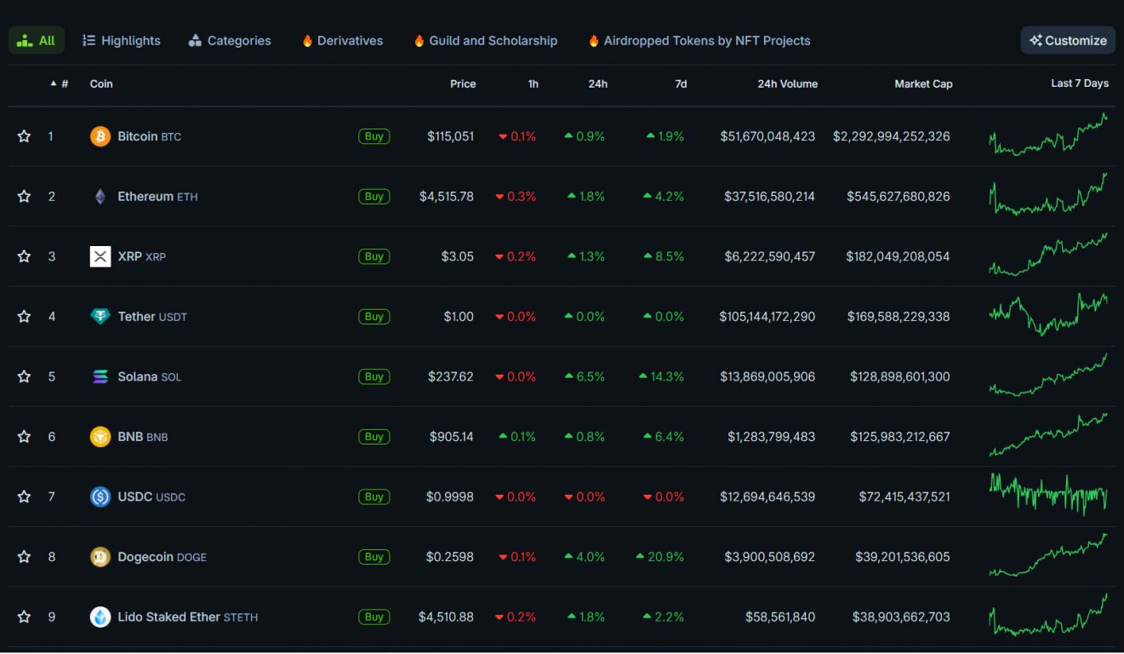Click XRP market cap $182,049,208,054
This screenshot has width=1124, height=654.
tap(899, 256)
